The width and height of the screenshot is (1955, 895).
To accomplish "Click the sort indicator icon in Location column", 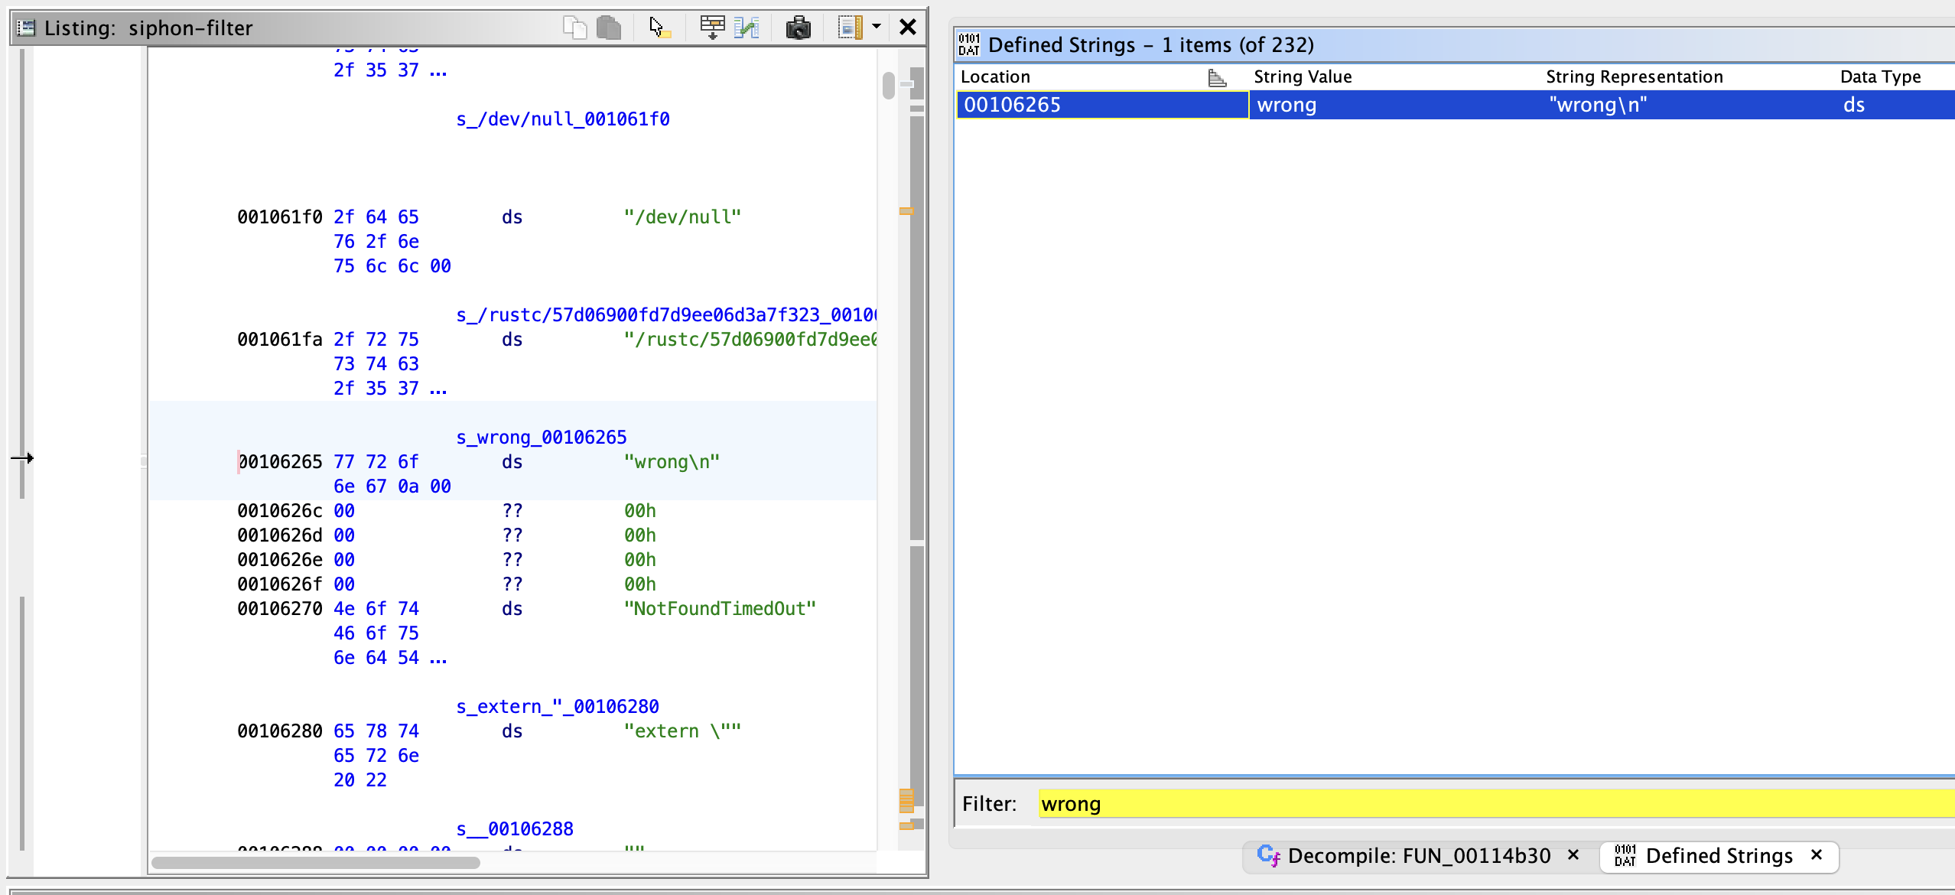I will click(1217, 77).
